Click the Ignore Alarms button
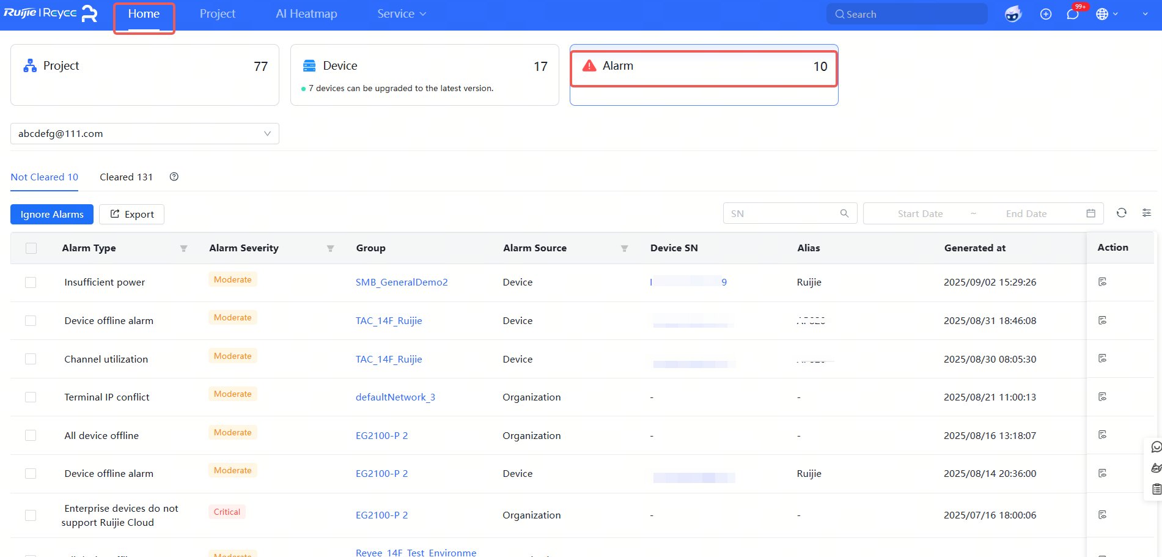 tap(52, 215)
